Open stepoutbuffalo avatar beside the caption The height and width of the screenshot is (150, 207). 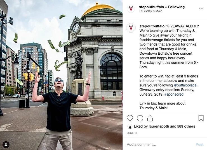tap(131, 28)
